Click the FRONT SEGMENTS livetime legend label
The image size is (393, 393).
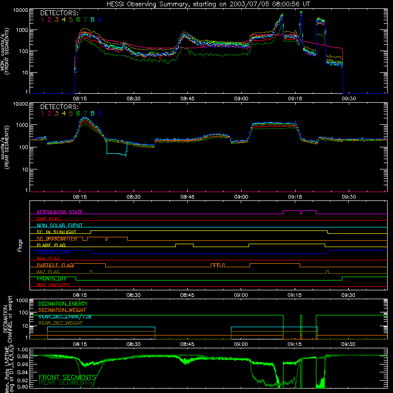click(68, 377)
